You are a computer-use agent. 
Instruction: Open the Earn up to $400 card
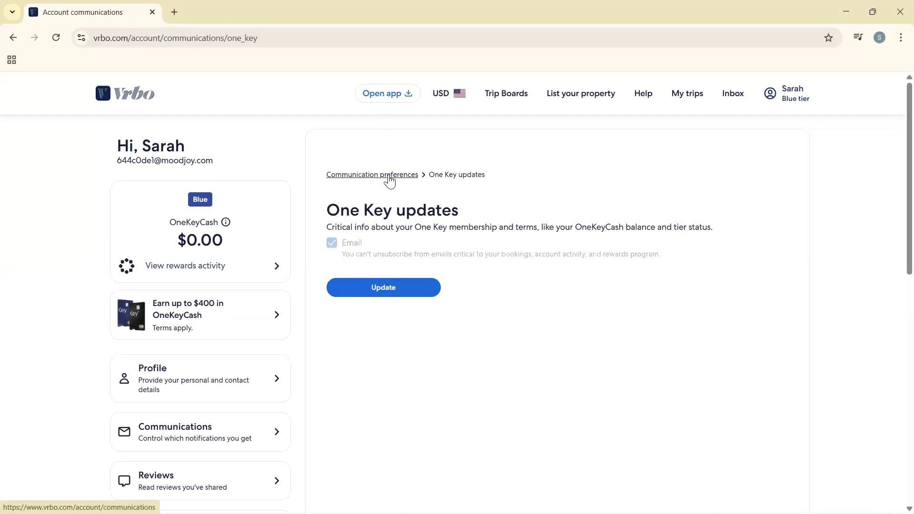click(x=200, y=315)
